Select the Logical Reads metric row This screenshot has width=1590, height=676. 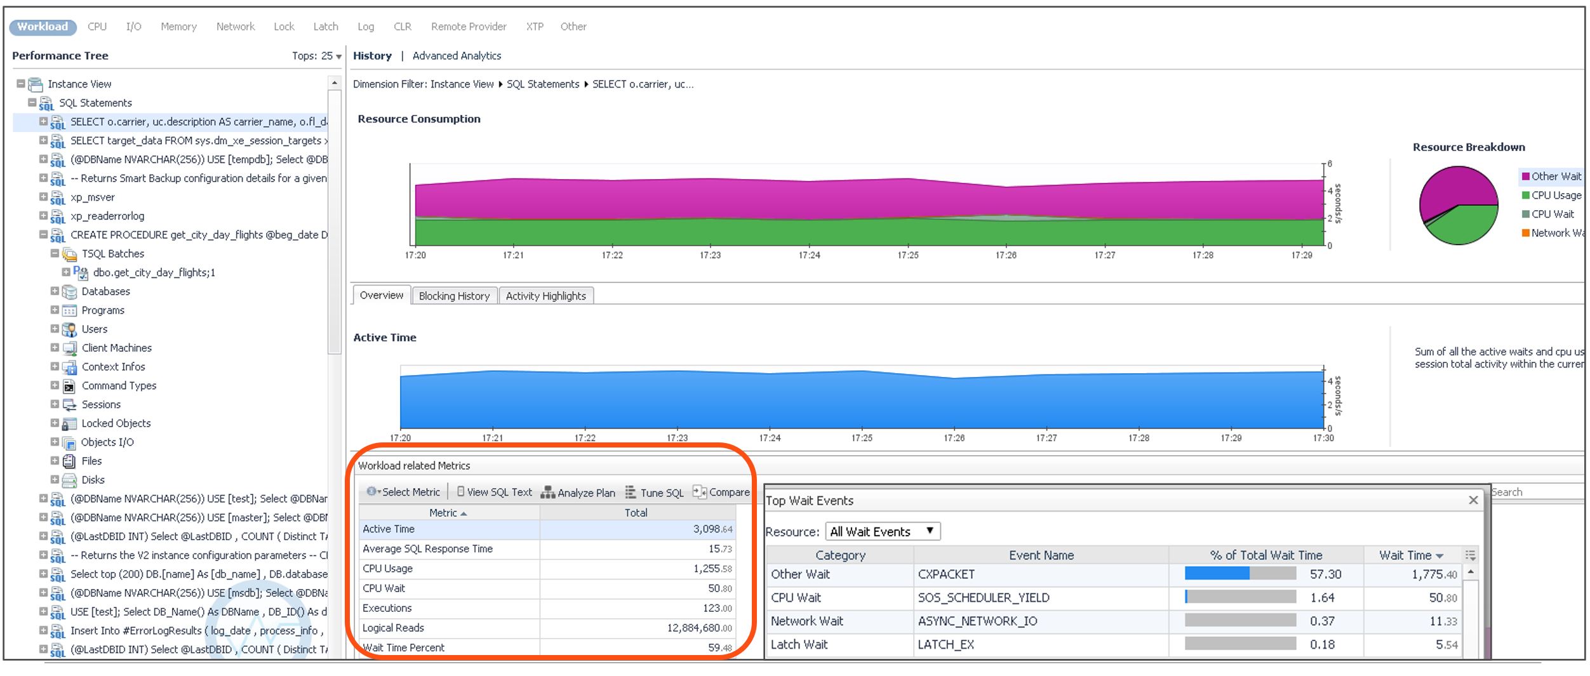coord(547,628)
